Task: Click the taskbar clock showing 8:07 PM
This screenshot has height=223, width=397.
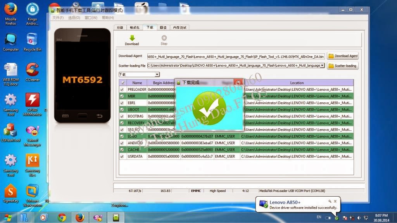Action: 381,218
